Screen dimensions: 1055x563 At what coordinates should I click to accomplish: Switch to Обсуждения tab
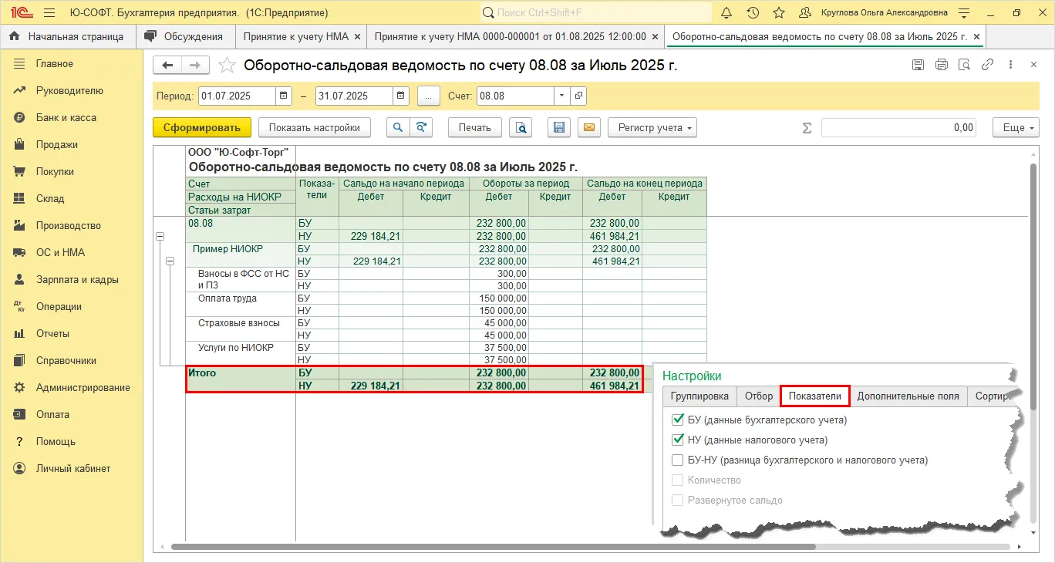tap(184, 36)
